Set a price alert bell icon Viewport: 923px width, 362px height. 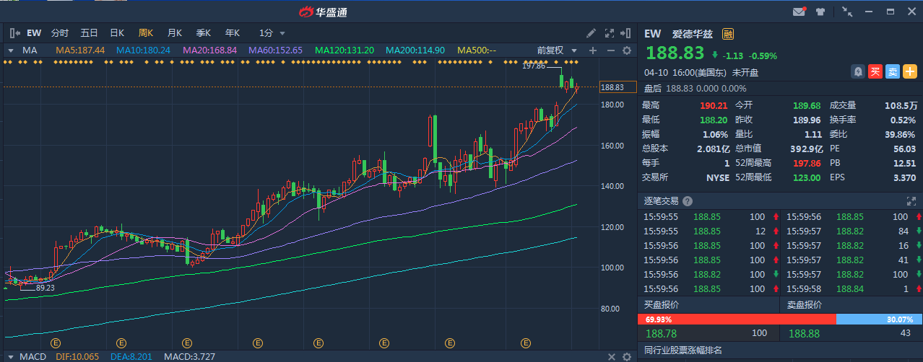pyautogui.click(x=858, y=71)
